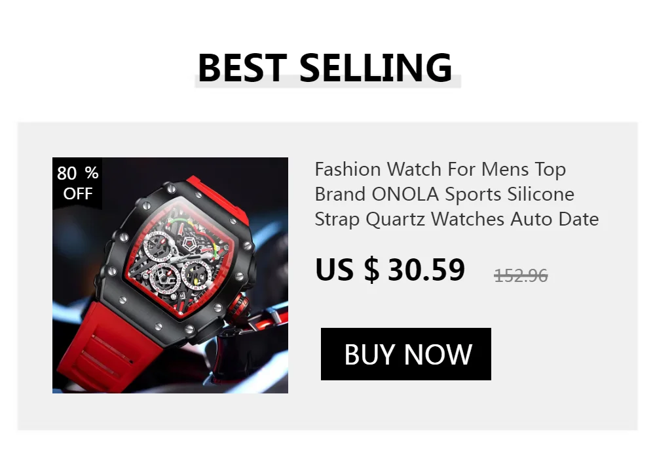The width and height of the screenshot is (655, 459).
Task: Click the crossed-out 152.96 original price
Action: (521, 275)
